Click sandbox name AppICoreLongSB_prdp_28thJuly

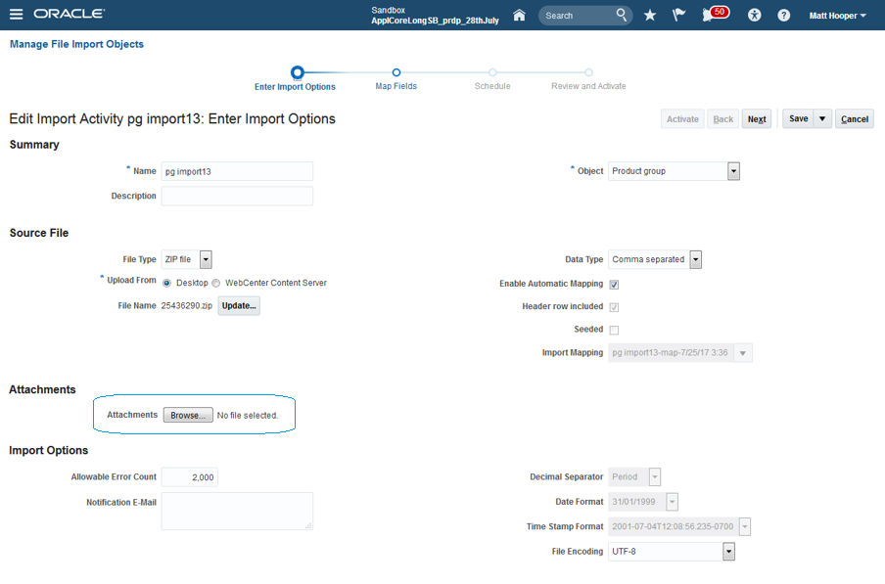coord(436,21)
